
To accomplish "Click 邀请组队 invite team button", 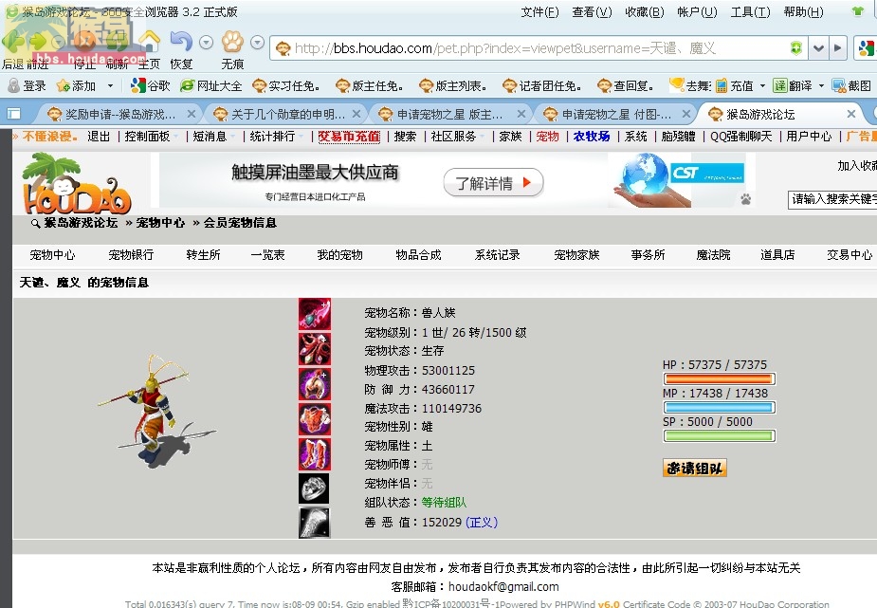I will pyautogui.click(x=694, y=468).
